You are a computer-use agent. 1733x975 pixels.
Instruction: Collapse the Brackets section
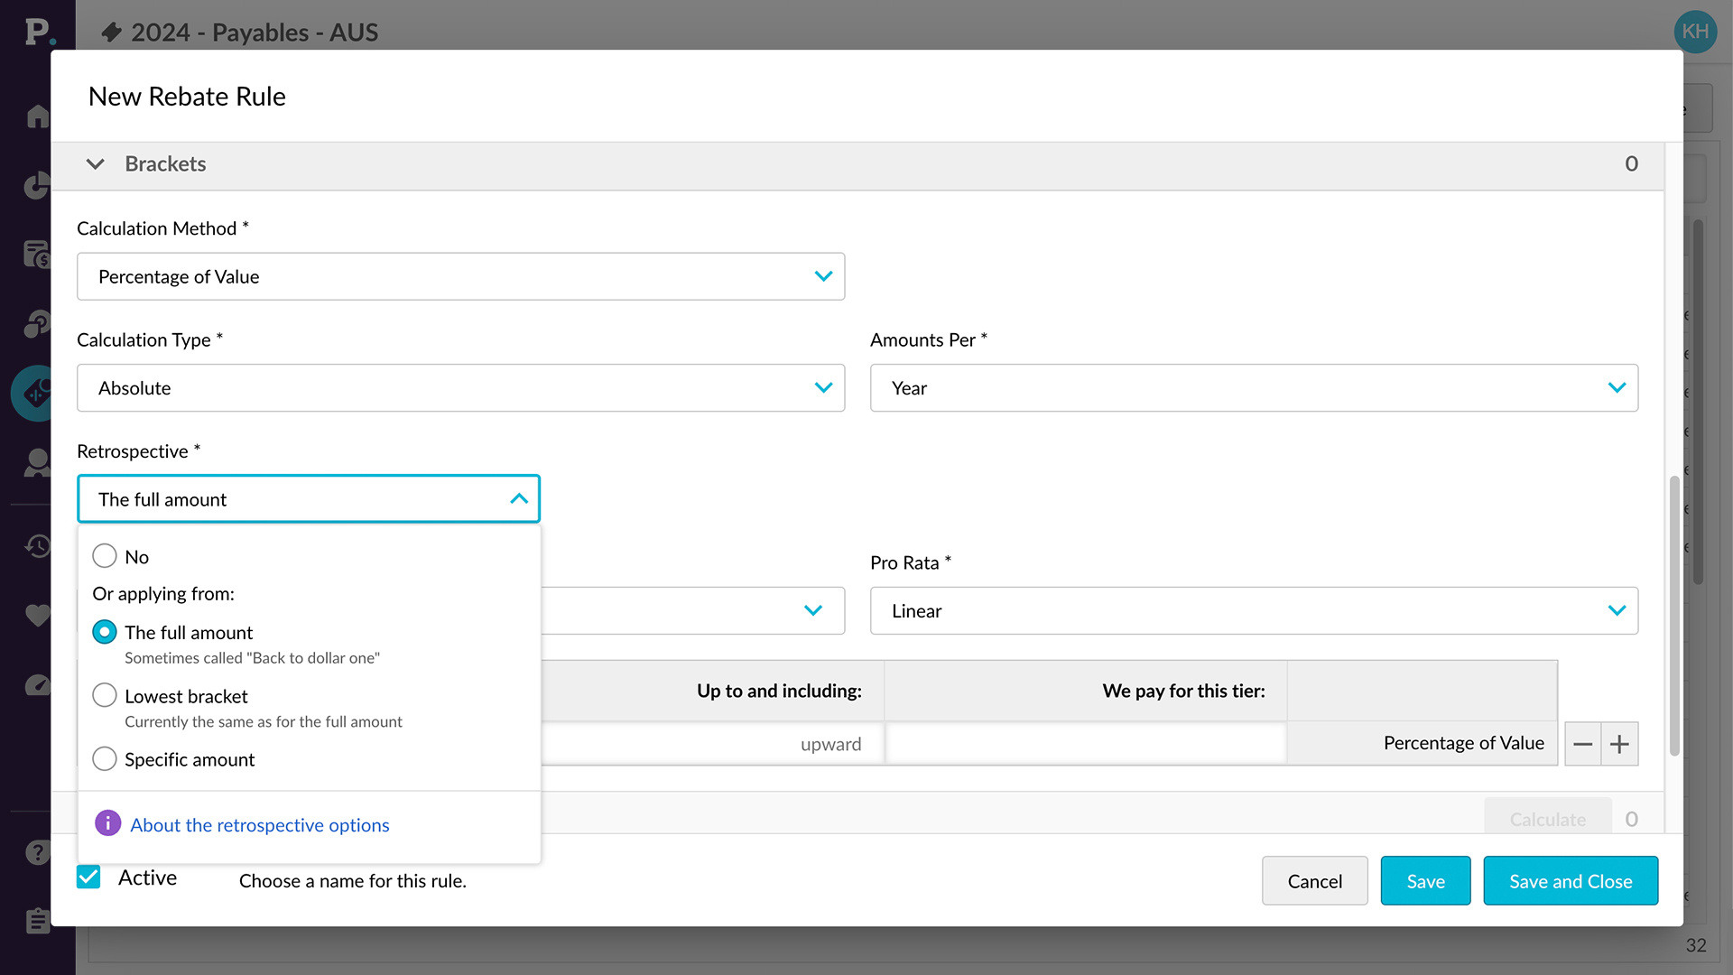tap(95, 164)
